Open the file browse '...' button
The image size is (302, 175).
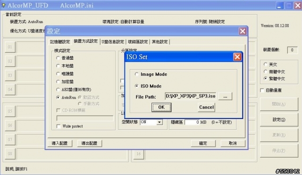point(225,96)
